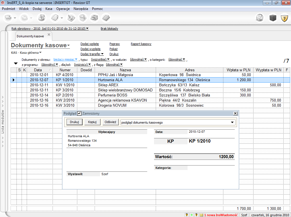Toggle the Zamrożony checkbox in preview panel
291x217 pixels.
click(x=79, y=113)
